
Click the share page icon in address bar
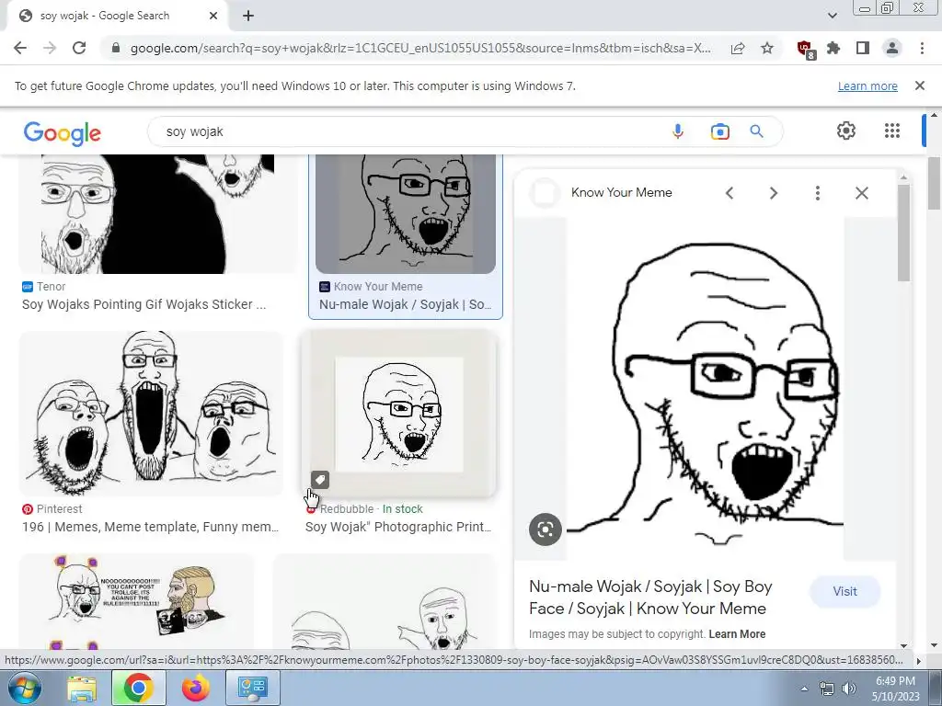pyautogui.click(x=738, y=48)
